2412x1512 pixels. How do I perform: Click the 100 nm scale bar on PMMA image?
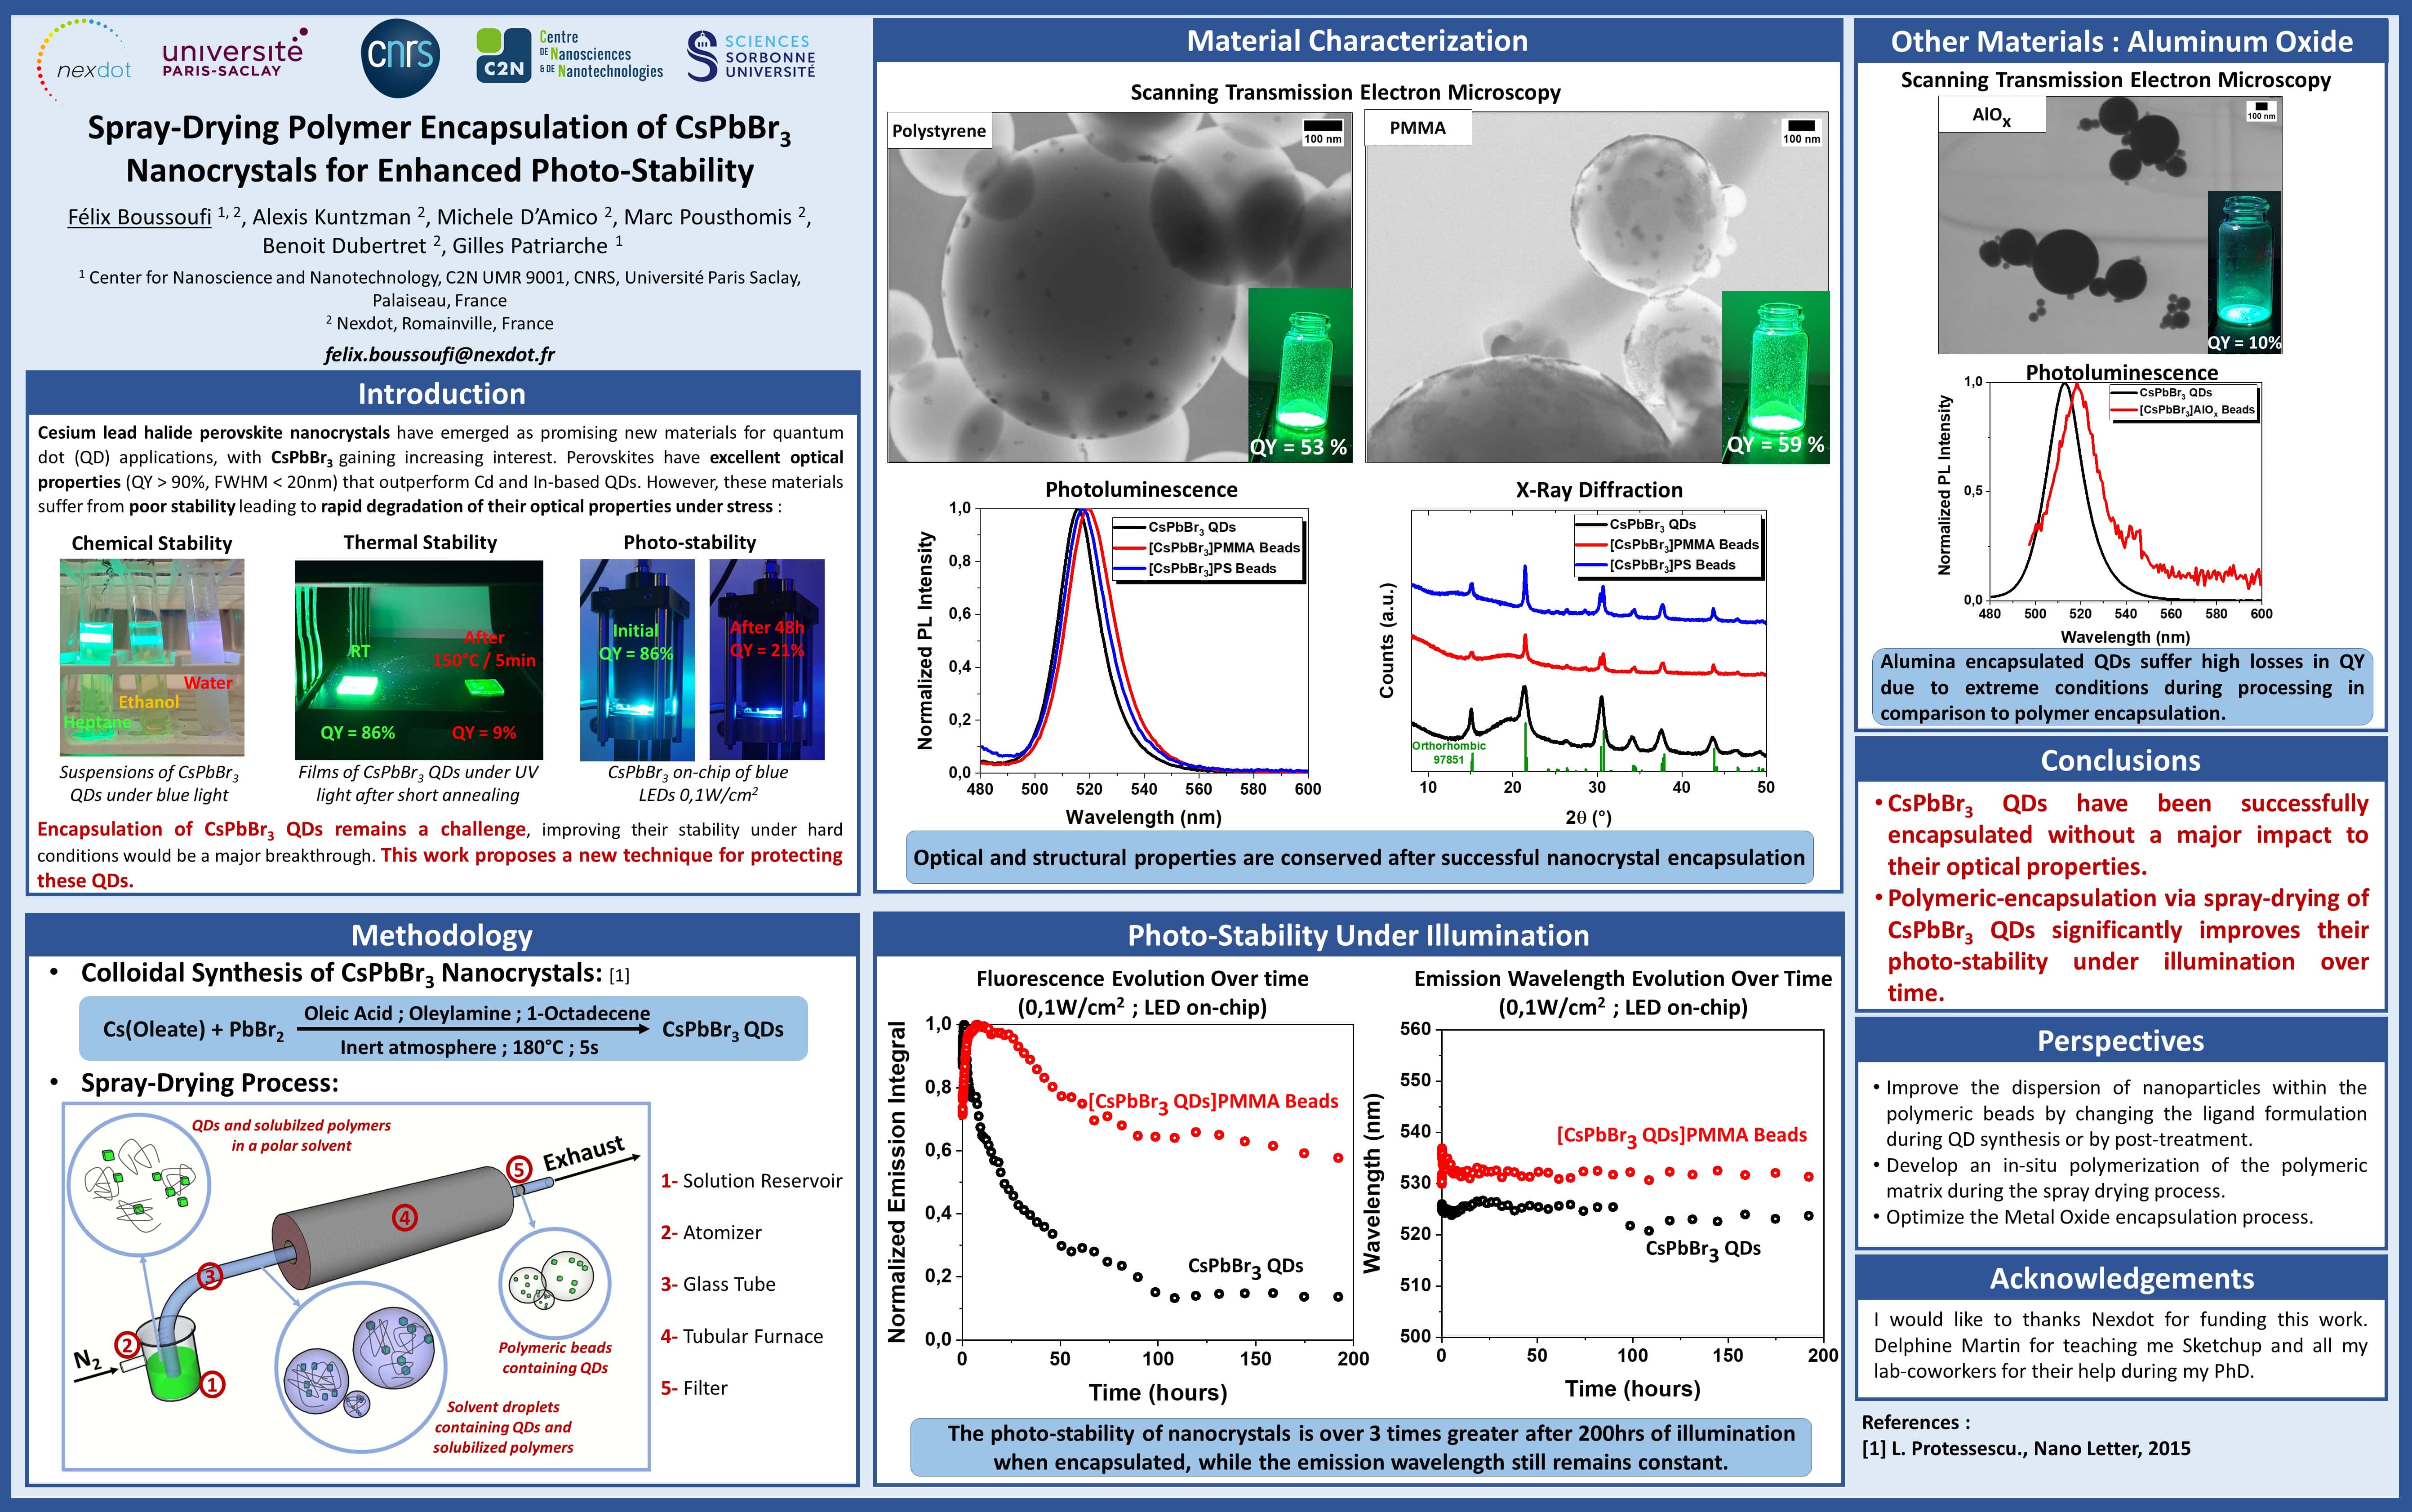click(x=1801, y=132)
